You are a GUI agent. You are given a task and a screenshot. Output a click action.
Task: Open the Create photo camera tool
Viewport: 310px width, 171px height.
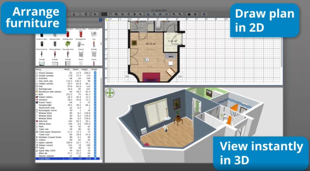pos(189,14)
